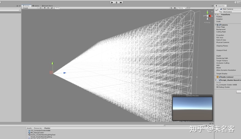Open the scene effects dropdown arrow
This screenshot has height=139, width=241.
pos(54,8)
